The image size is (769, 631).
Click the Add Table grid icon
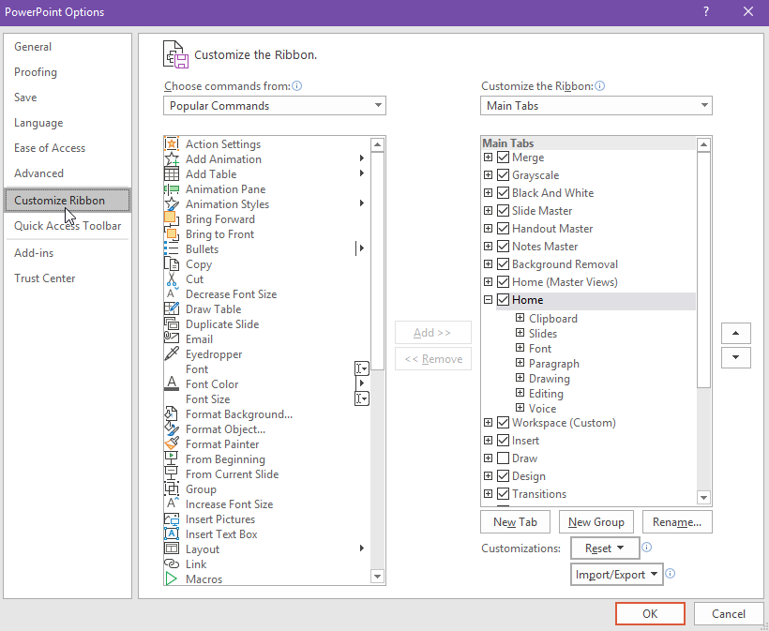172,174
